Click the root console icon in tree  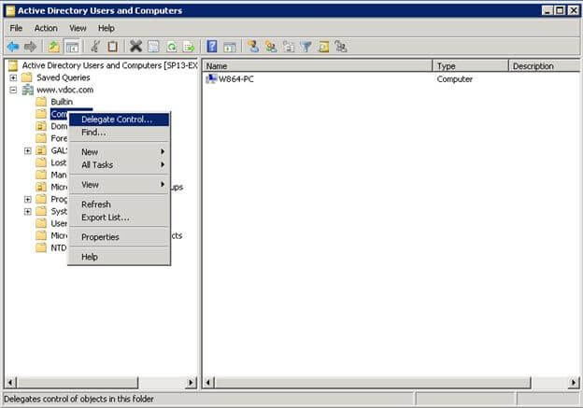pyautogui.click(x=13, y=65)
